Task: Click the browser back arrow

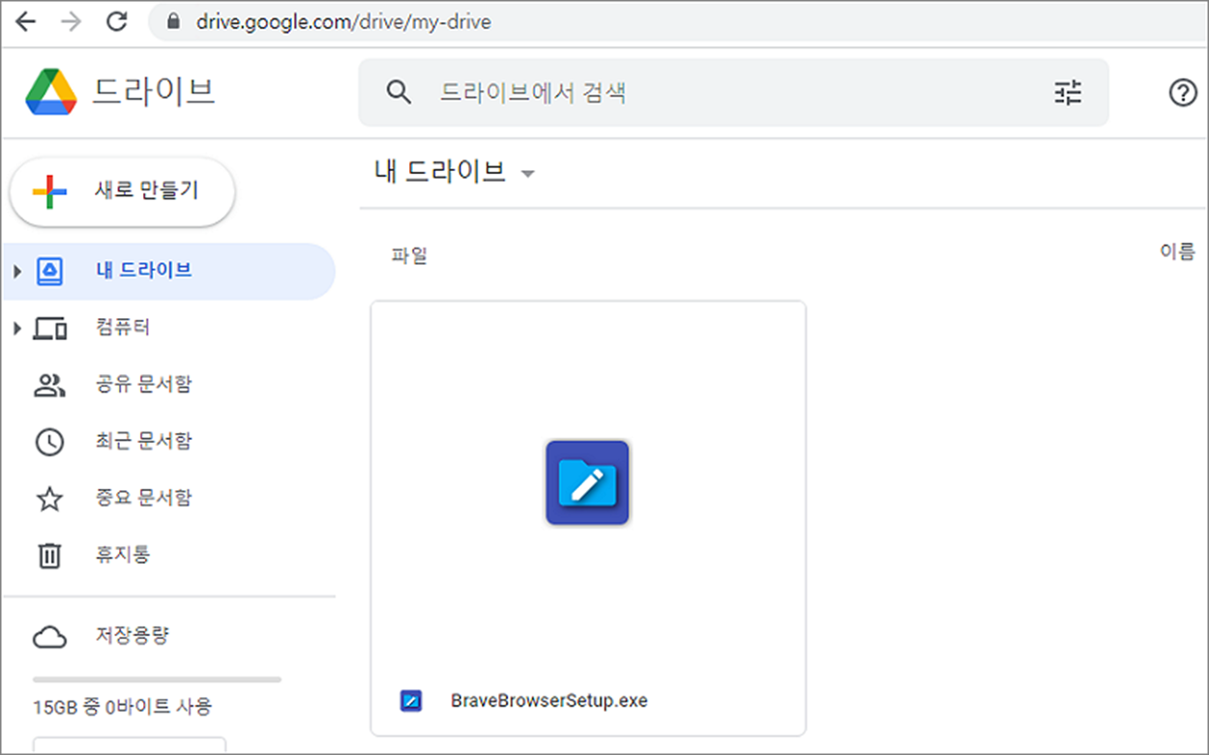Action: coord(25,21)
